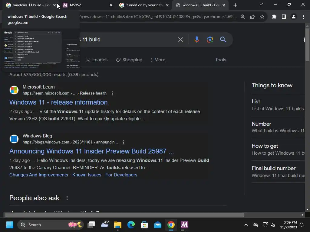Viewport: 310px width, 232px height.
Task: Click the horizontal scrollbar thumb
Action: (x=124, y=215)
